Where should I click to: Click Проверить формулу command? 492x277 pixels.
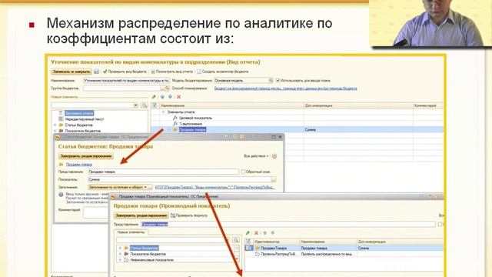pos(189,215)
